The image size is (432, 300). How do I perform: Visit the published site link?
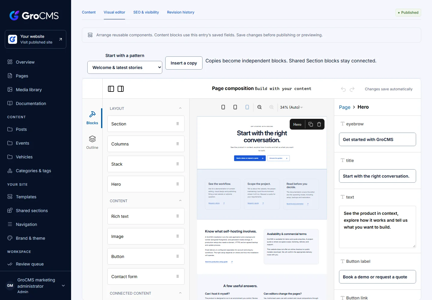pyautogui.click(x=35, y=39)
